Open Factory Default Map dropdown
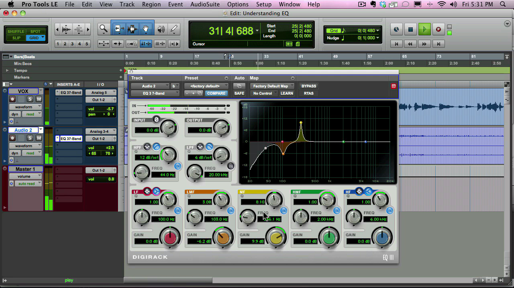Image resolution: width=514 pixels, height=288 pixels. 272,86
